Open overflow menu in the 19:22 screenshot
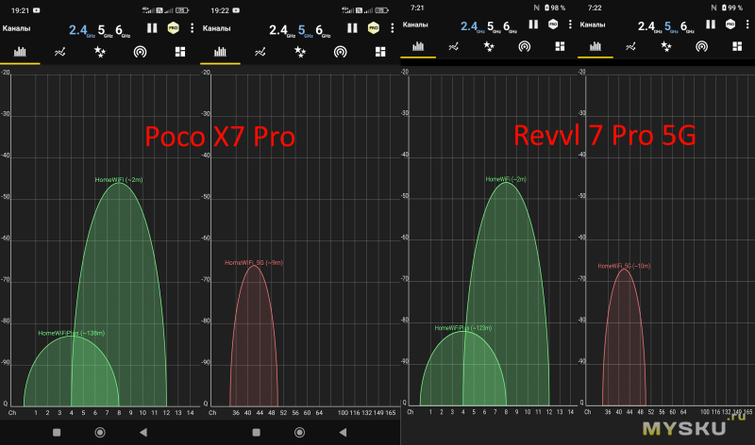 pos(393,28)
